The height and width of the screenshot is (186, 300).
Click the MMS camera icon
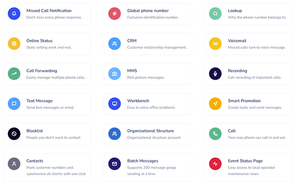point(114,74)
